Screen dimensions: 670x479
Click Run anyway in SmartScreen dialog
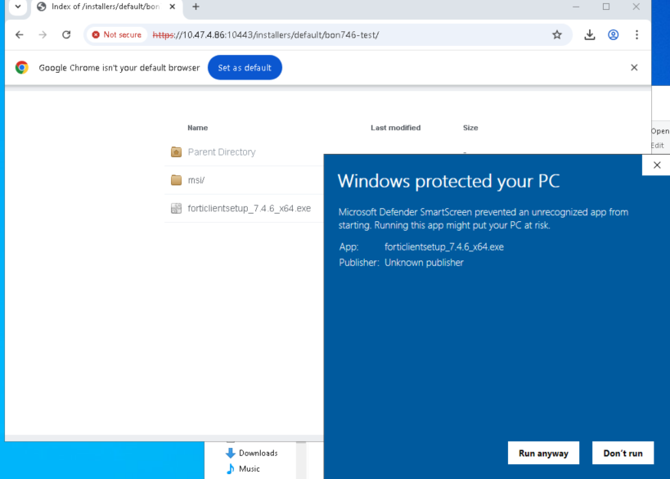543,453
